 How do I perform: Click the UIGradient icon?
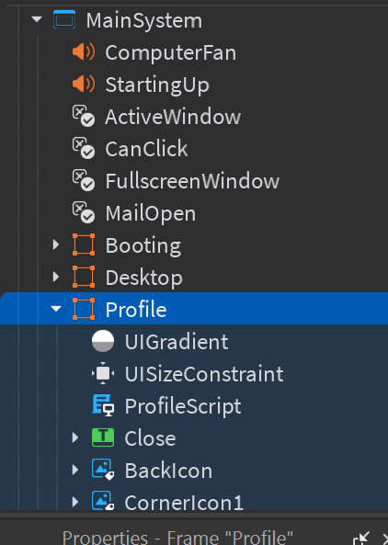click(x=103, y=341)
